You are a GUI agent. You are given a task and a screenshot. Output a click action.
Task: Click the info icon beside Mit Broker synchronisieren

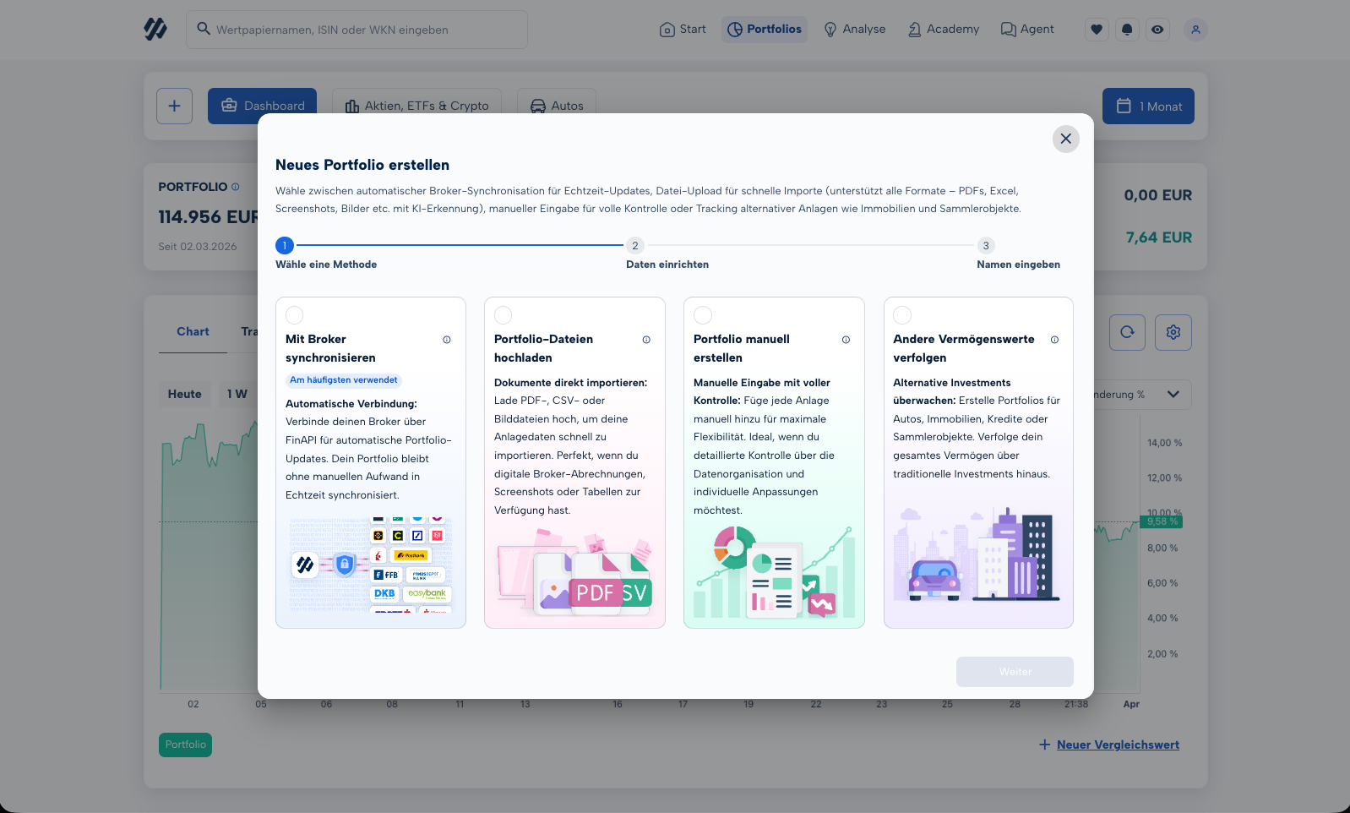pos(447,340)
